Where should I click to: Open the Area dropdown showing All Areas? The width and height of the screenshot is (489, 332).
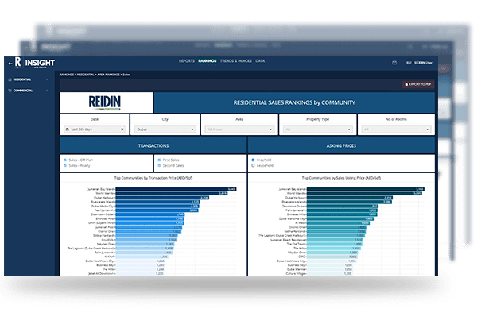coord(239,129)
